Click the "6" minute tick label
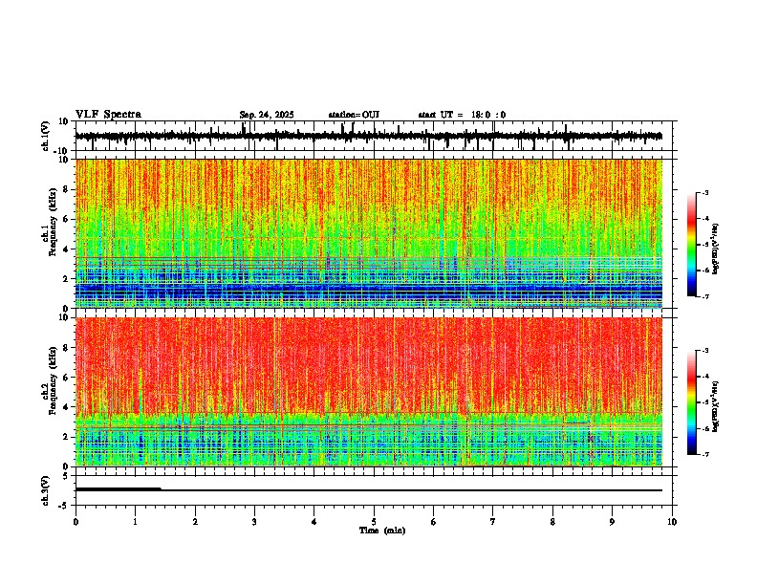 (434, 522)
